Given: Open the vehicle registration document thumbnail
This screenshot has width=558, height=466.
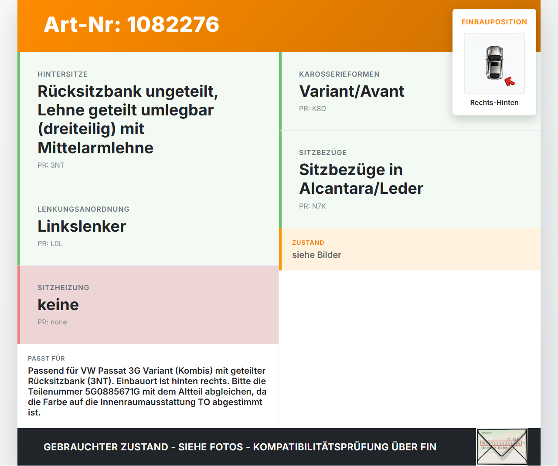Looking at the screenshot, I should 502,447.
